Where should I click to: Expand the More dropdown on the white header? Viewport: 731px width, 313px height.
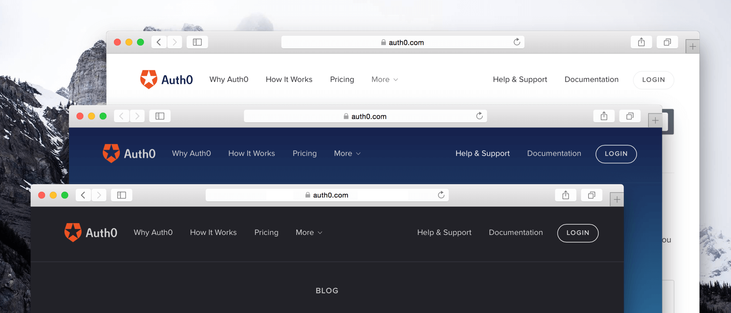(x=385, y=80)
